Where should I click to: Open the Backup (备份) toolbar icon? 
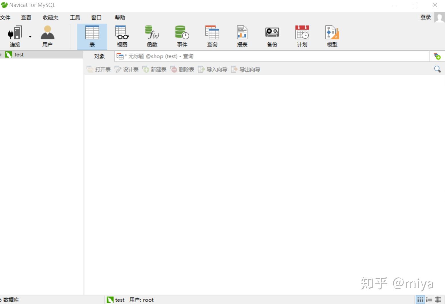272,36
